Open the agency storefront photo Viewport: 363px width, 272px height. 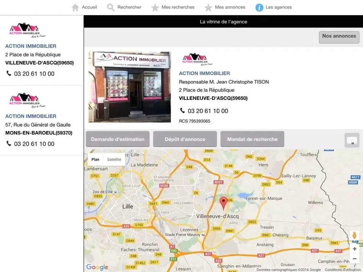coord(130,87)
